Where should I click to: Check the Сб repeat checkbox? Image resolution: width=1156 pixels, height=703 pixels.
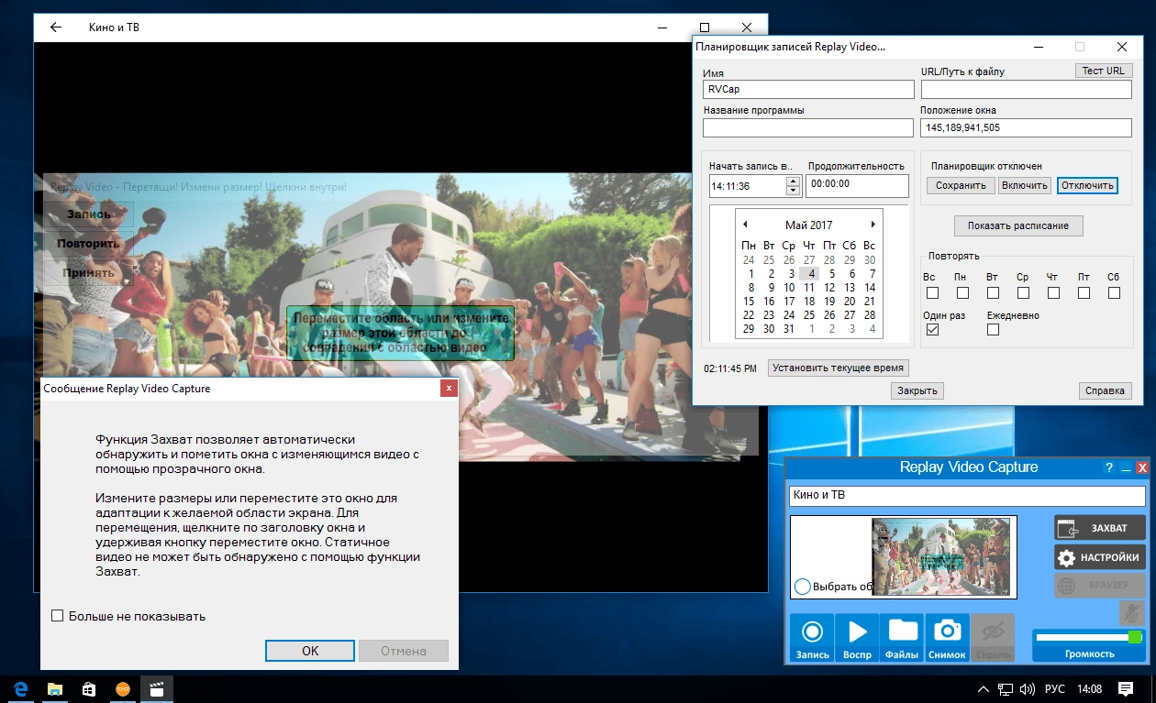tap(1114, 293)
